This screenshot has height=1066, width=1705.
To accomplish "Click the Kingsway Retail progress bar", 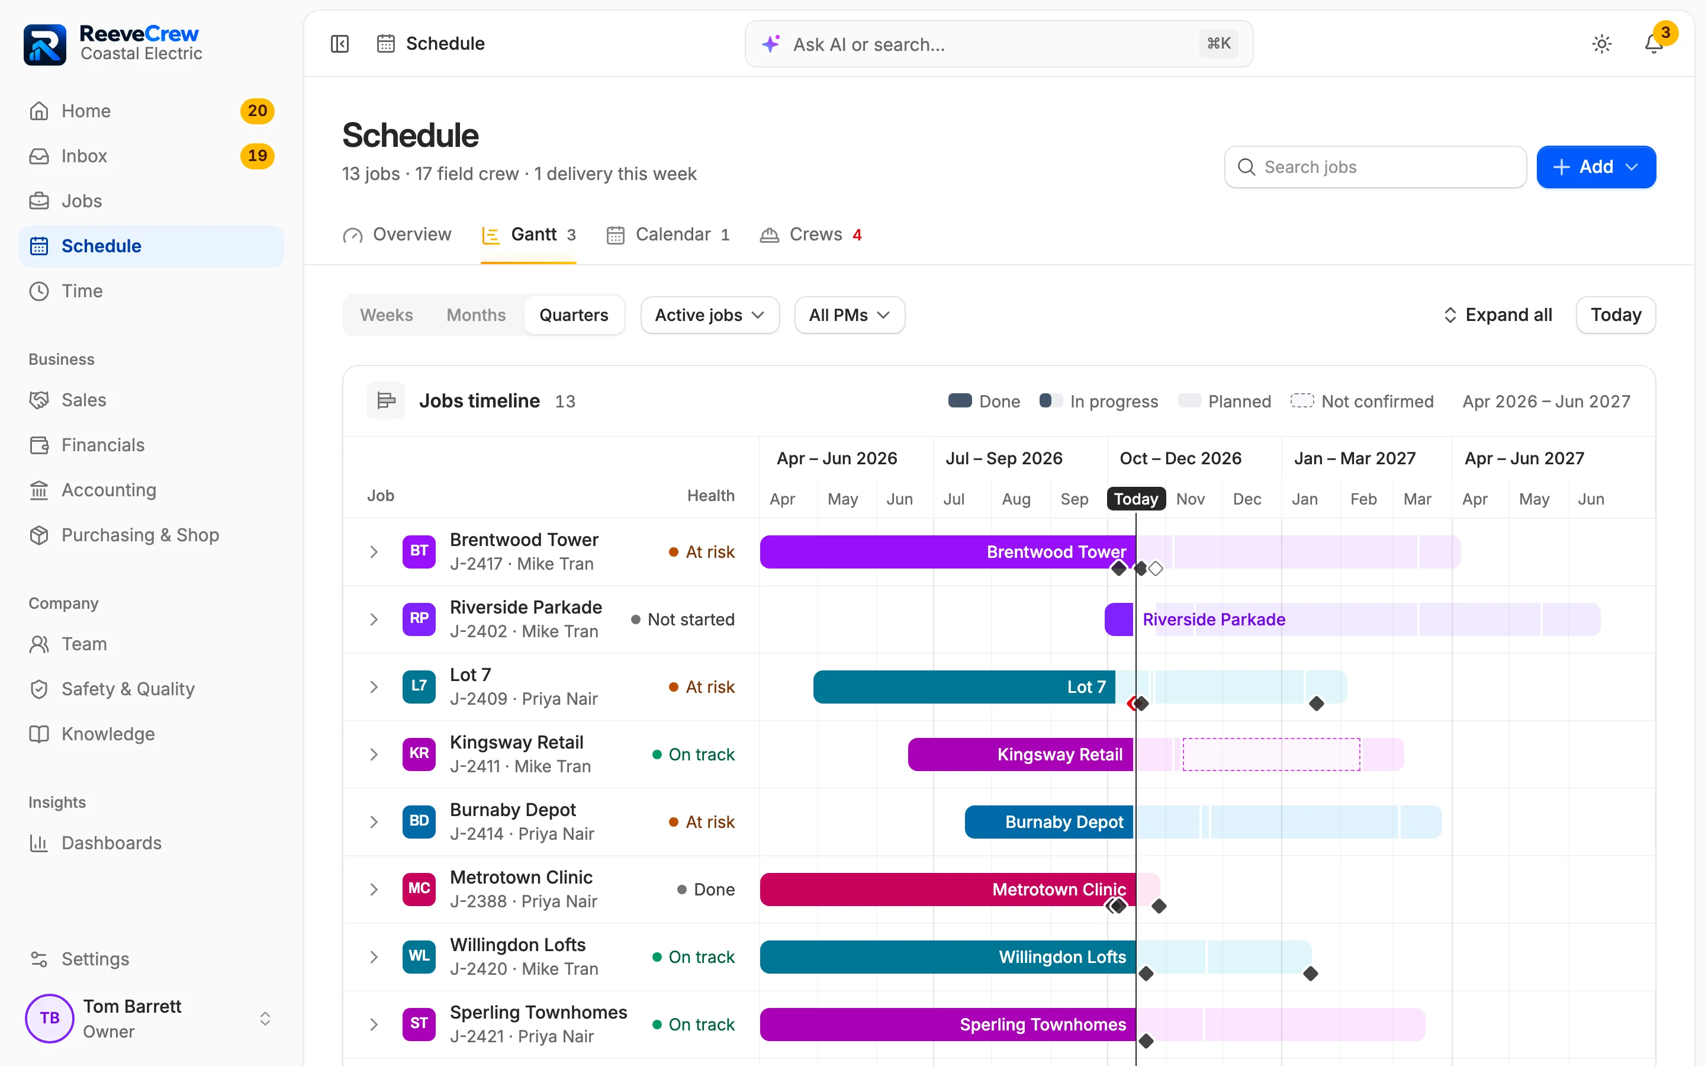I will pyautogui.click(x=1020, y=754).
